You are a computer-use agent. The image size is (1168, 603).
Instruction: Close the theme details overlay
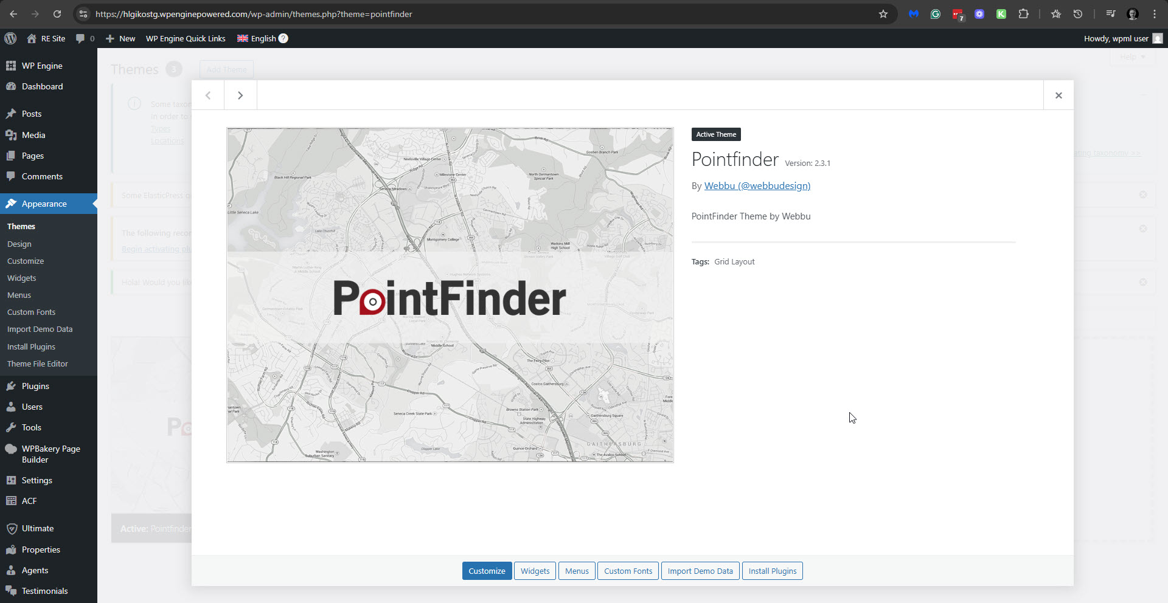pyautogui.click(x=1058, y=95)
